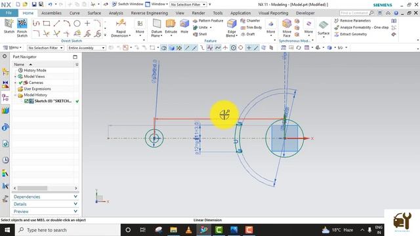The width and height of the screenshot is (420, 236).
Task: Switch to the Surface tab
Action: [x=94, y=13]
